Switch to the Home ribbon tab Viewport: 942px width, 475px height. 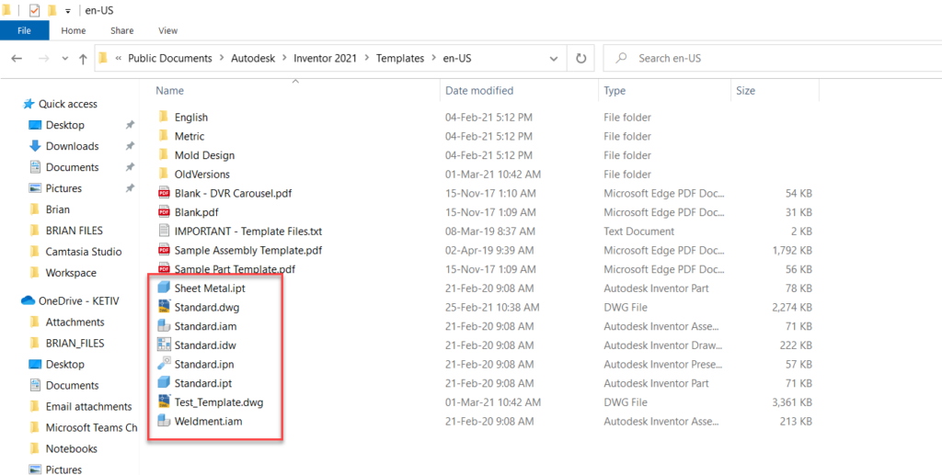[x=74, y=30]
